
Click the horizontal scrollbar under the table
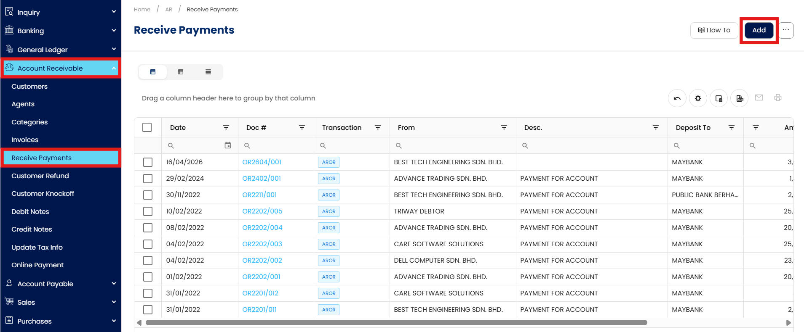point(396,323)
